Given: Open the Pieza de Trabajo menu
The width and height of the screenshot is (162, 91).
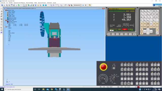Looking at the screenshot, I should click(30, 3).
